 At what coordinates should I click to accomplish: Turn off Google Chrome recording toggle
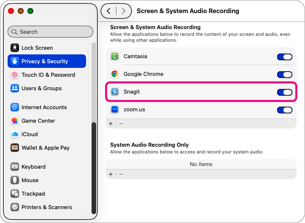(x=285, y=75)
